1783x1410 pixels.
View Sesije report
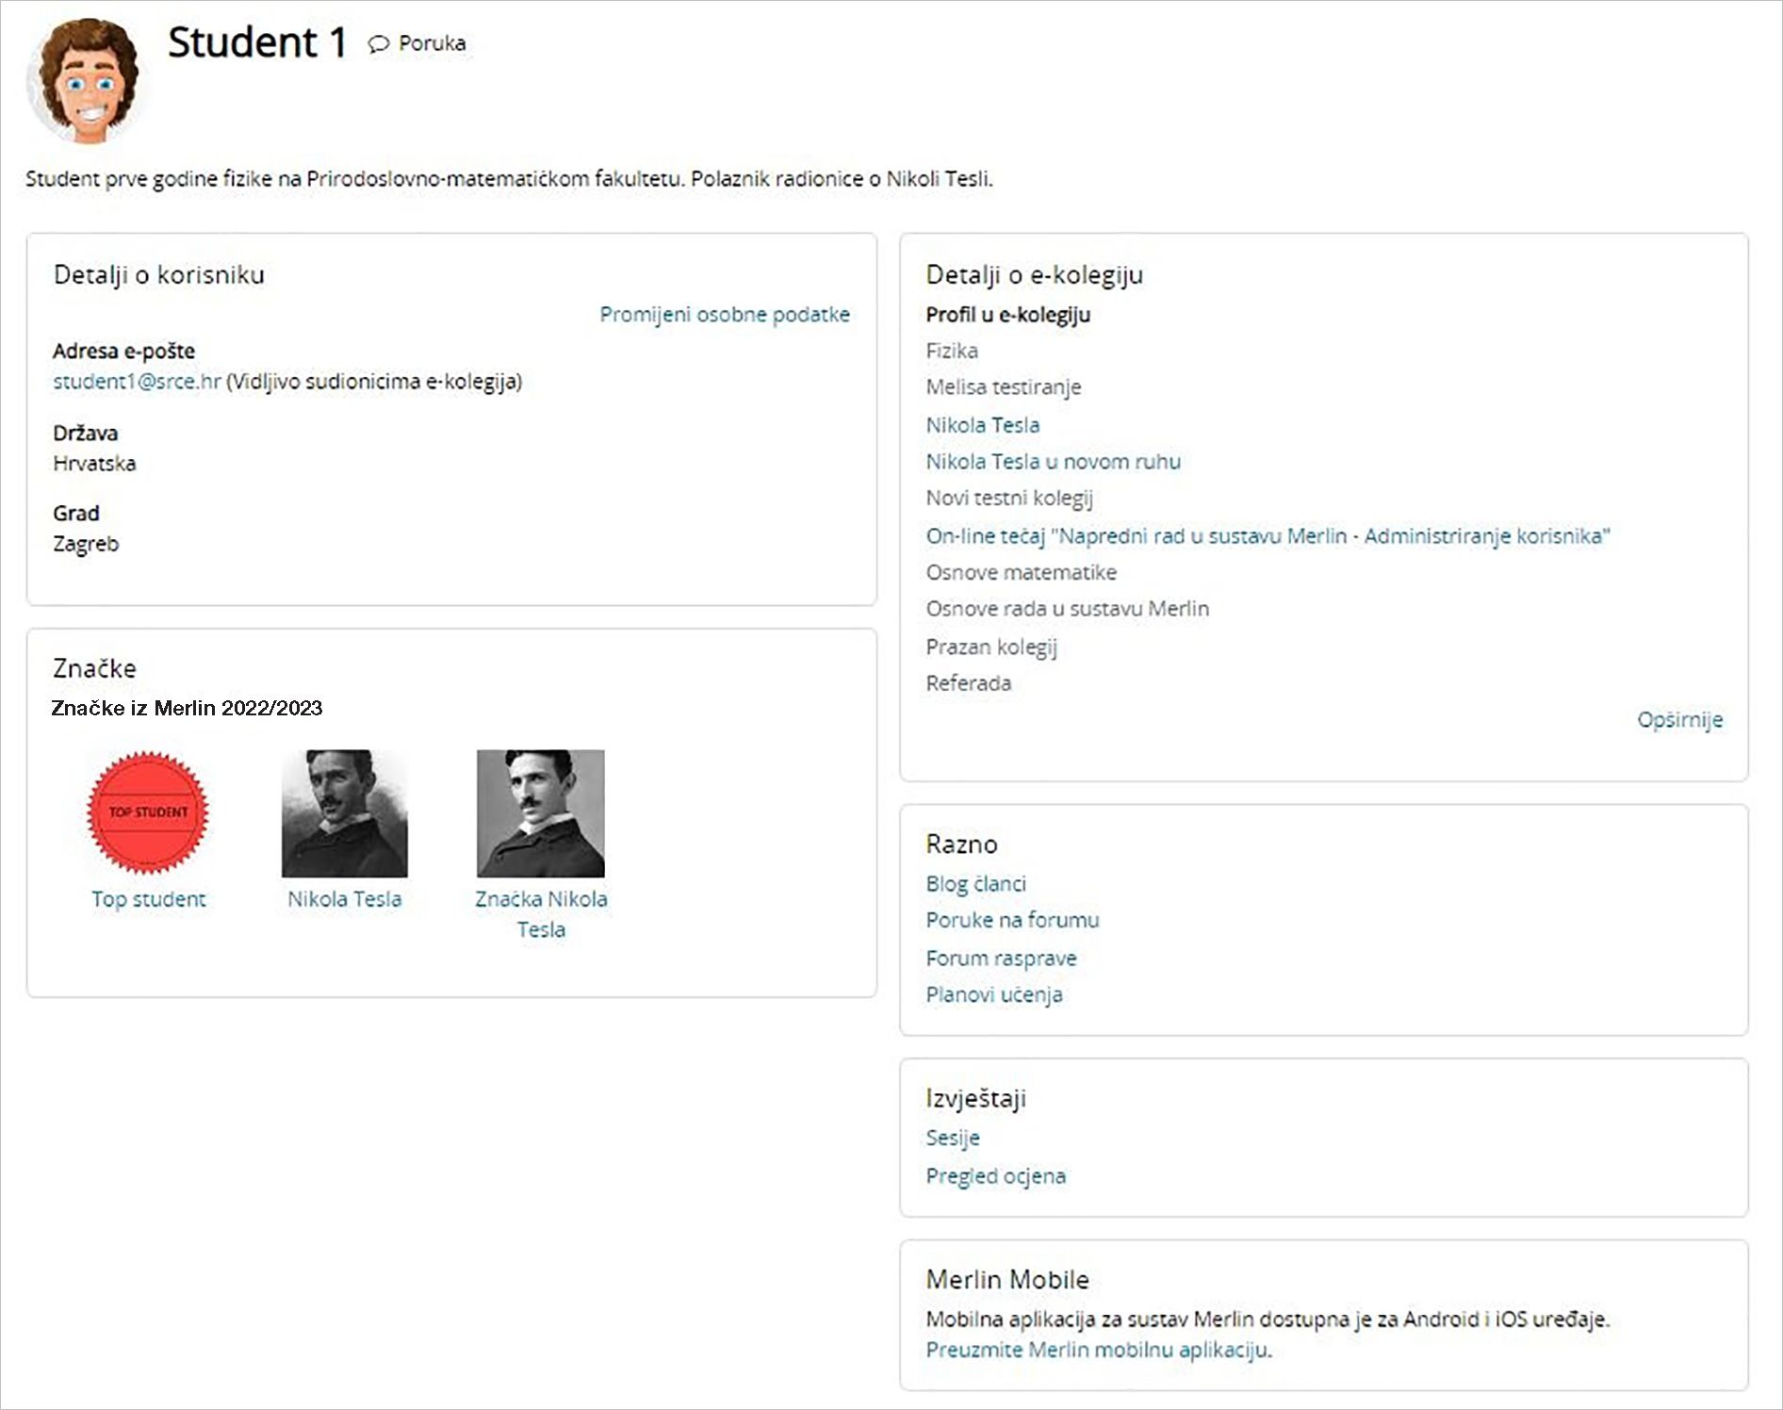(x=952, y=1138)
